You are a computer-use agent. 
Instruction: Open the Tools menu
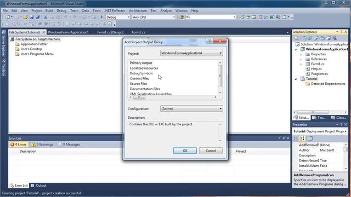[x=97, y=11]
